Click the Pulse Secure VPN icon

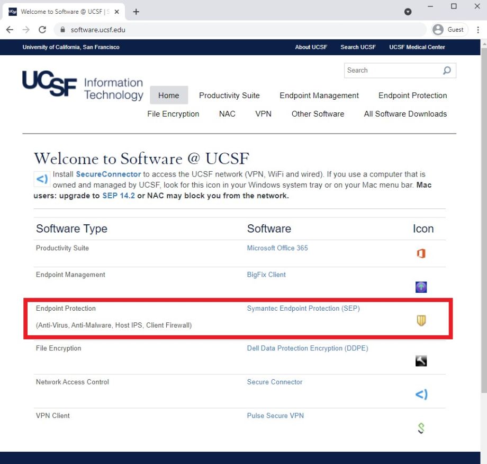421,428
